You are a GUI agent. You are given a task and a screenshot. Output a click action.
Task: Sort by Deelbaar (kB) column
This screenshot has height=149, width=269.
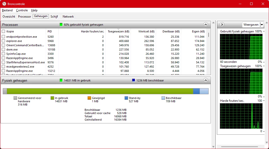point(168,31)
